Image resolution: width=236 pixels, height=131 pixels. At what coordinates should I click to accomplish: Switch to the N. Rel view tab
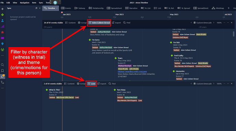[x=169, y=8]
